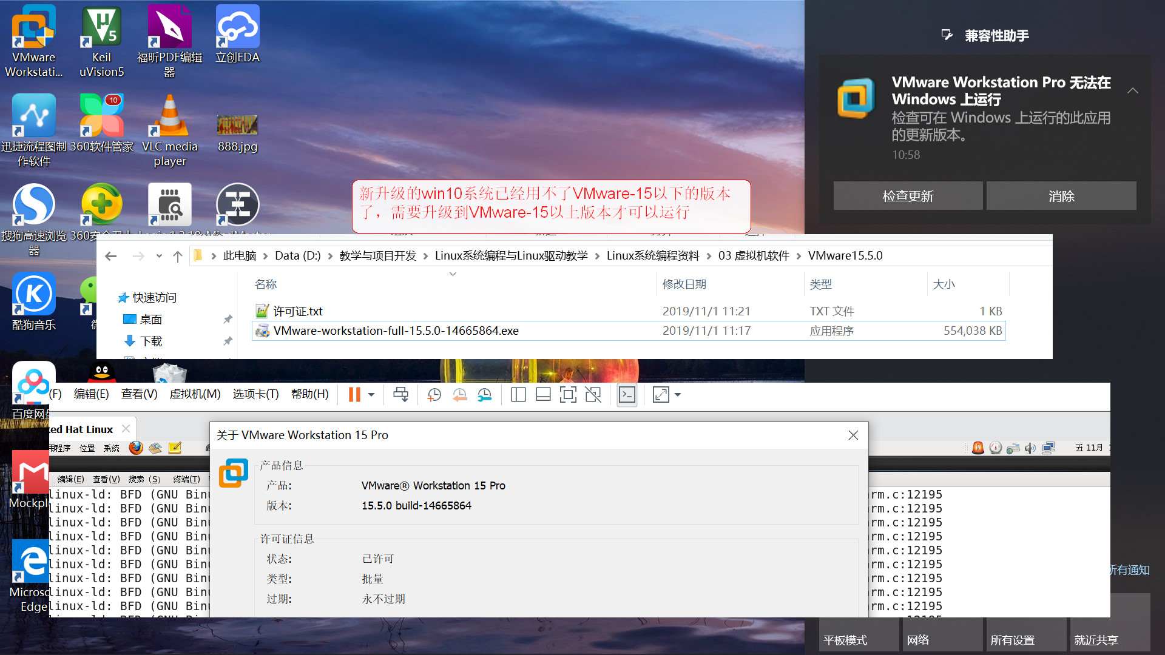Image resolution: width=1165 pixels, height=655 pixels.
Task: Select the VMware-workstation-full-15.5.0 exe file
Action: [396, 331]
